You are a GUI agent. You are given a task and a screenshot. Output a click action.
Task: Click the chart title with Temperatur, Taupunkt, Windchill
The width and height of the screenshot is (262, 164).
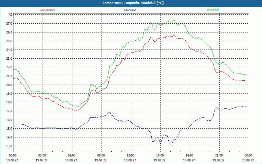point(131,3)
